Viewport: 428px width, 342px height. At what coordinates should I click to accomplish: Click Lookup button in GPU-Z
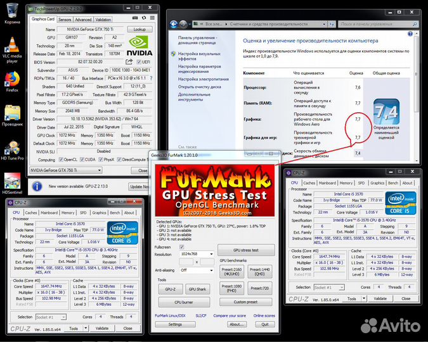click(x=139, y=29)
